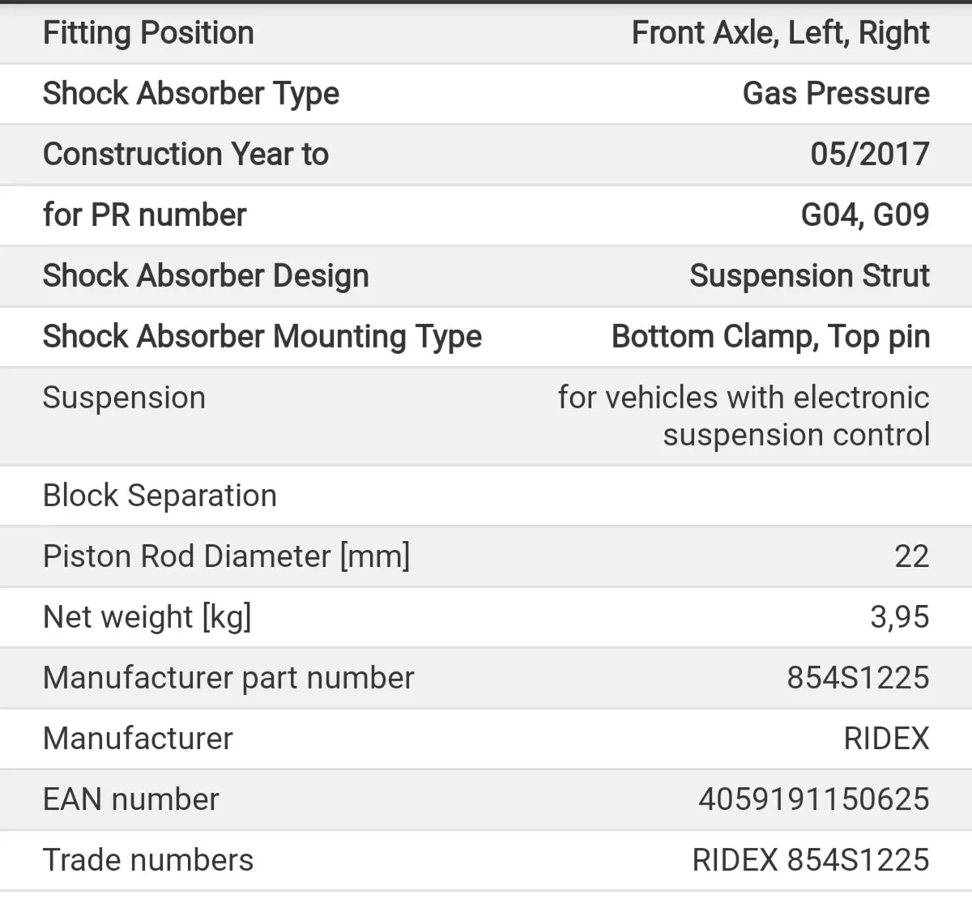Click the 'for PR number' label
The image size is (972, 903).
coord(144,215)
